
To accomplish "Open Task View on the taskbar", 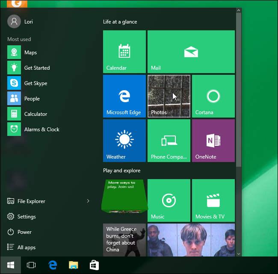I will (31, 265).
